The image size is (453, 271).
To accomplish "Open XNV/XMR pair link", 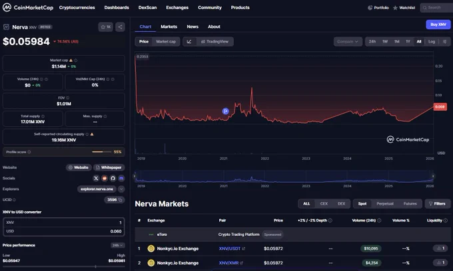I will tap(230, 263).
